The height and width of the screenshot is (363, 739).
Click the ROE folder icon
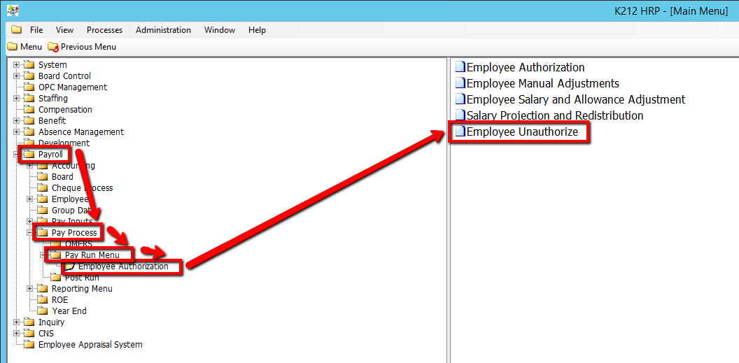tap(43, 300)
